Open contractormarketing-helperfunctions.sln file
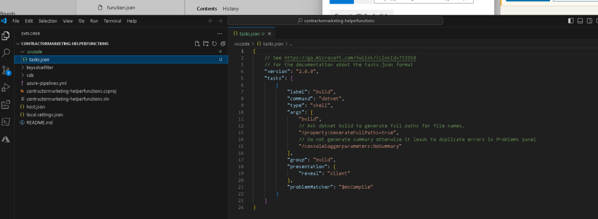The width and height of the screenshot is (598, 219). pos(121,99)
